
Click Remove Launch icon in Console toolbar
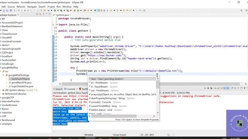click(208, 88)
